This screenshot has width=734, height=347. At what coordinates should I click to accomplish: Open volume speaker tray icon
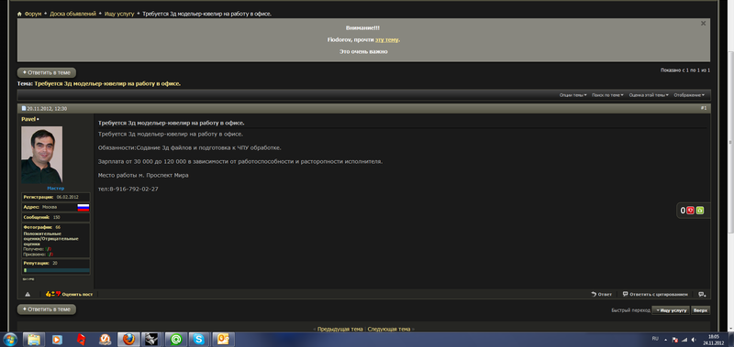[x=694, y=340]
